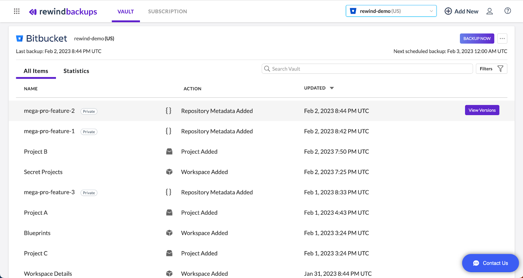Click the braces icon for mega-pro-feature-3
This screenshot has height=278, width=523.
point(169,192)
